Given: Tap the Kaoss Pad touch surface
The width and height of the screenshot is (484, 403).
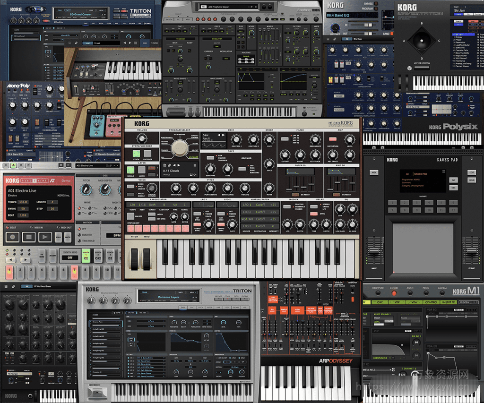Looking at the screenshot, I should pyautogui.click(x=423, y=249).
